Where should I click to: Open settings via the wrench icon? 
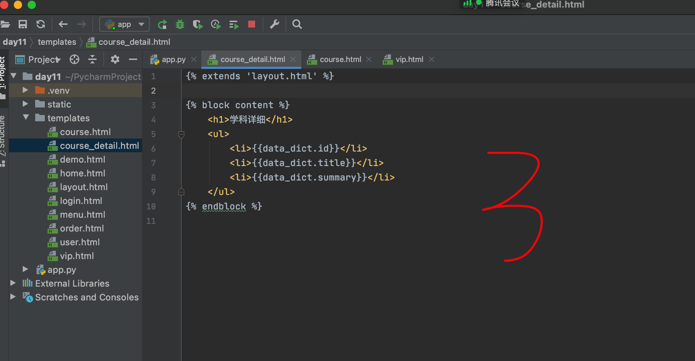click(x=274, y=24)
